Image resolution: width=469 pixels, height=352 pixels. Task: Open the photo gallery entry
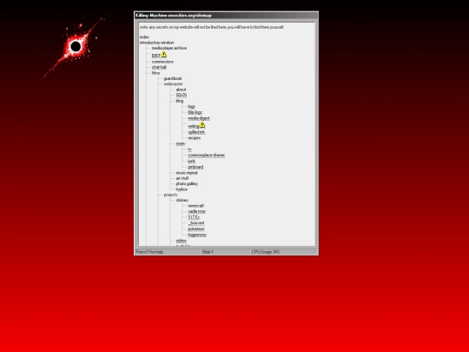tap(187, 183)
